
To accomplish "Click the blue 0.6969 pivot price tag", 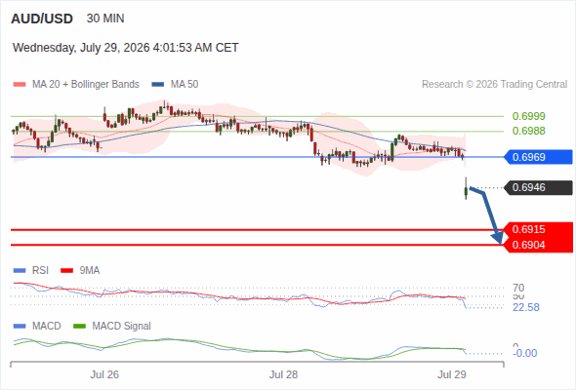I will click(539, 157).
